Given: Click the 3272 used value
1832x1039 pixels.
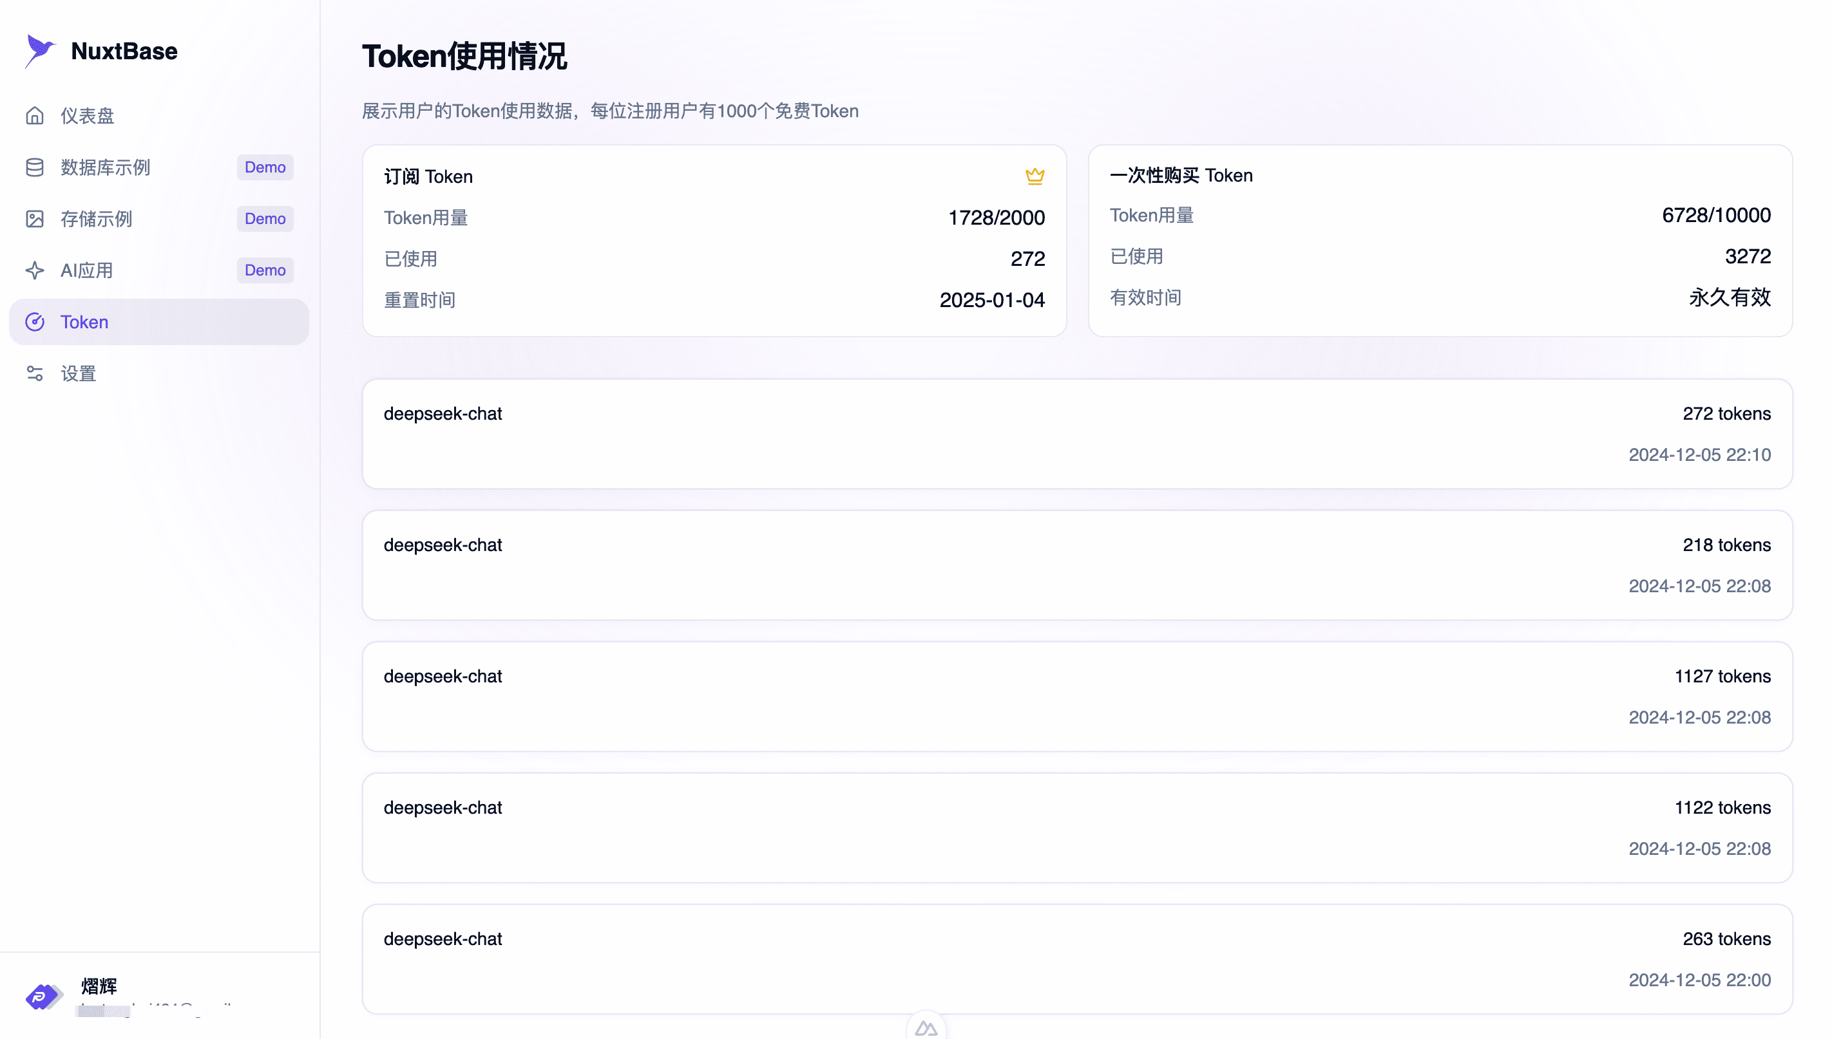Looking at the screenshot, I should tap(1748, 256).
